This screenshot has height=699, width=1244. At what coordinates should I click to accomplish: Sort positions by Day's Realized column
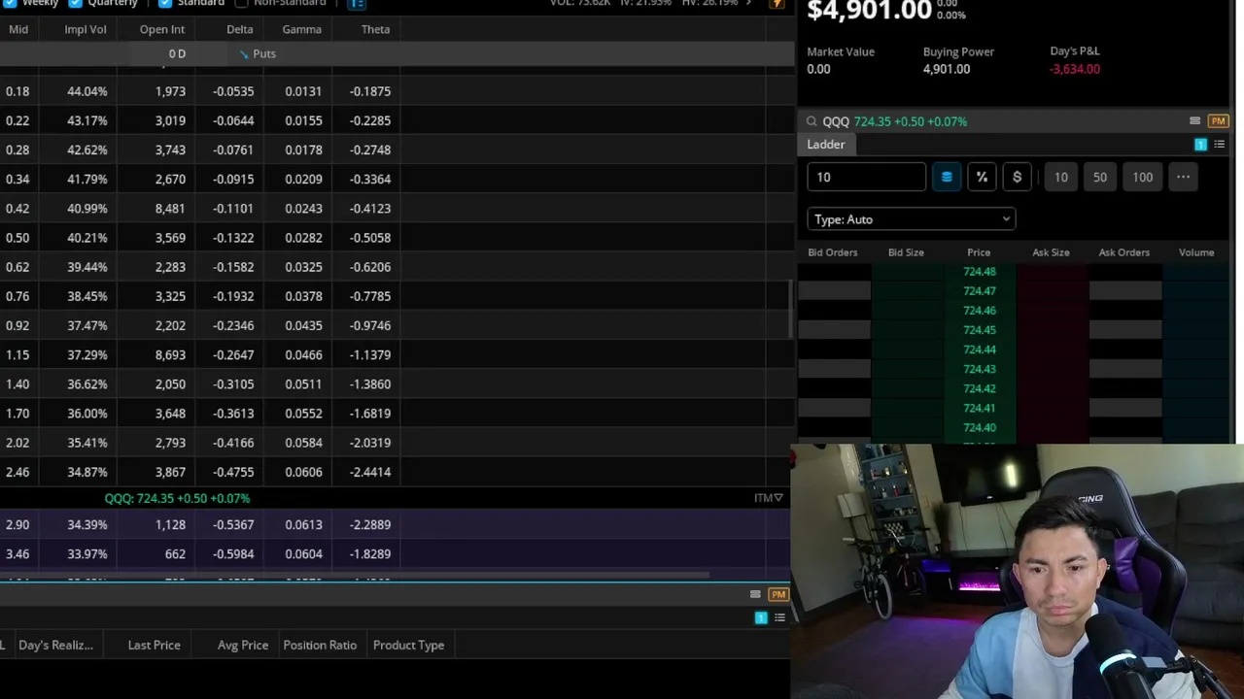[x=55, y=645]
